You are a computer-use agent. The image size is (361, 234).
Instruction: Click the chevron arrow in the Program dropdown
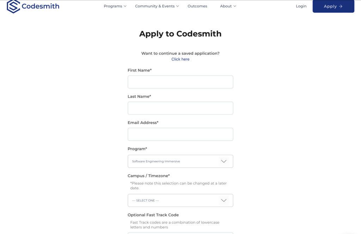tap(224, 161)
